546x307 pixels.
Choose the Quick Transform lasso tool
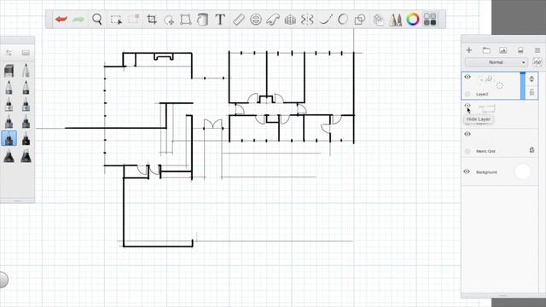pyautogui.click(x=169, y=20)
